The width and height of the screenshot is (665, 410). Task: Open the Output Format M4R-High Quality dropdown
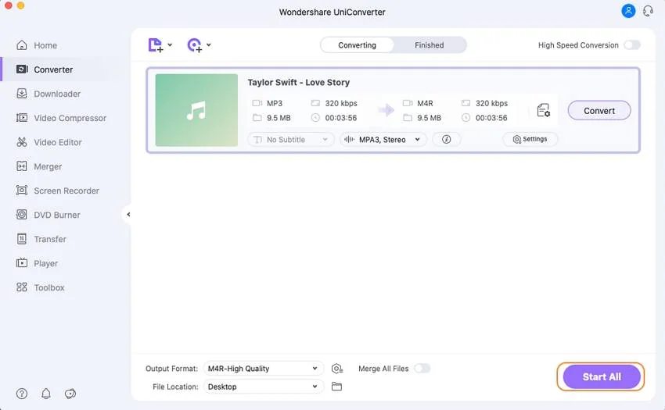(264, 369)
